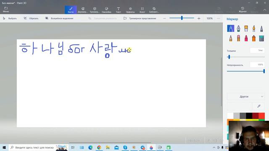This screenshot has width=269, height=151.
Task: Open the Mail app from the taskbar
Action: 116,147
